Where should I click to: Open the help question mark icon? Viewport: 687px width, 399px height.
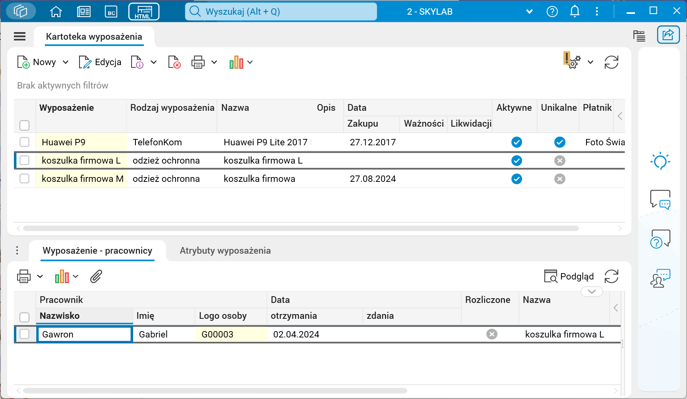pos(552,12)
